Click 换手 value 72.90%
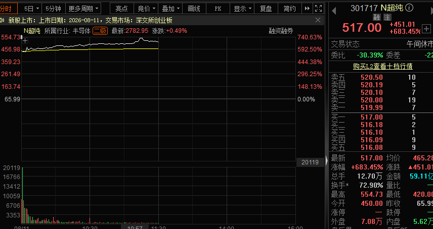The width and height of the screenshot is (433, 229). coord(371,185)
